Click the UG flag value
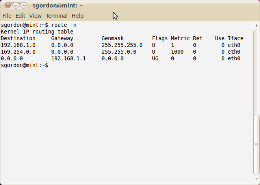The height and width of the screenshot is (185, 260). click(155, 59)
